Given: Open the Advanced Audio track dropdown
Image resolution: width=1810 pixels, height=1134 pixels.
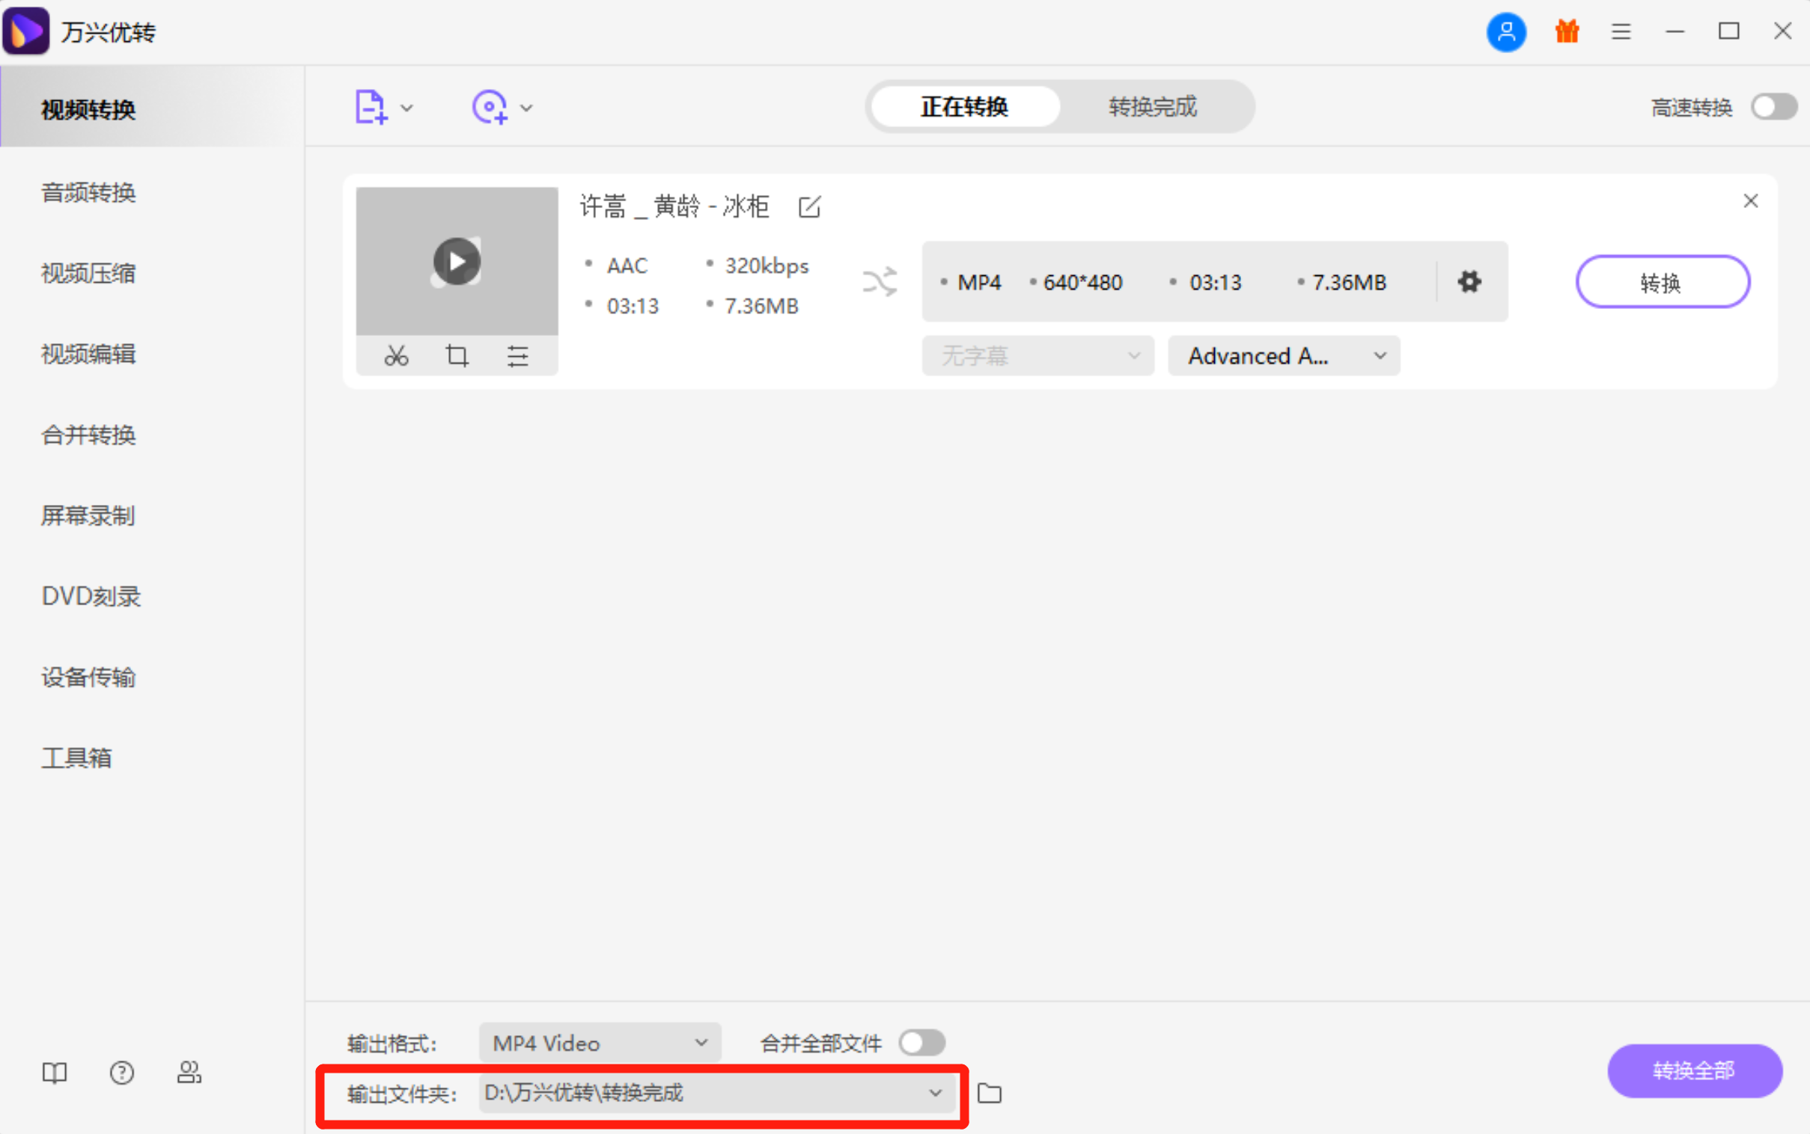Looking at the screenshot, I should (1283, 355).
